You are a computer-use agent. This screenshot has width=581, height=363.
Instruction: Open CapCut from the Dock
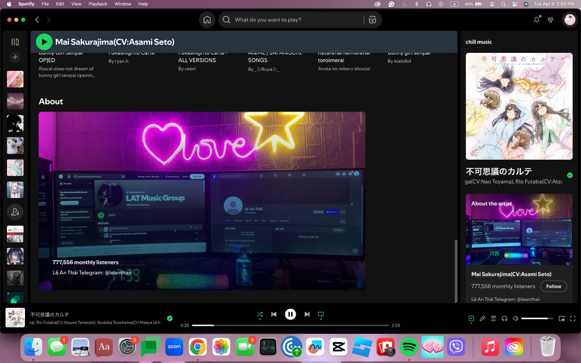tap(339, 347)
